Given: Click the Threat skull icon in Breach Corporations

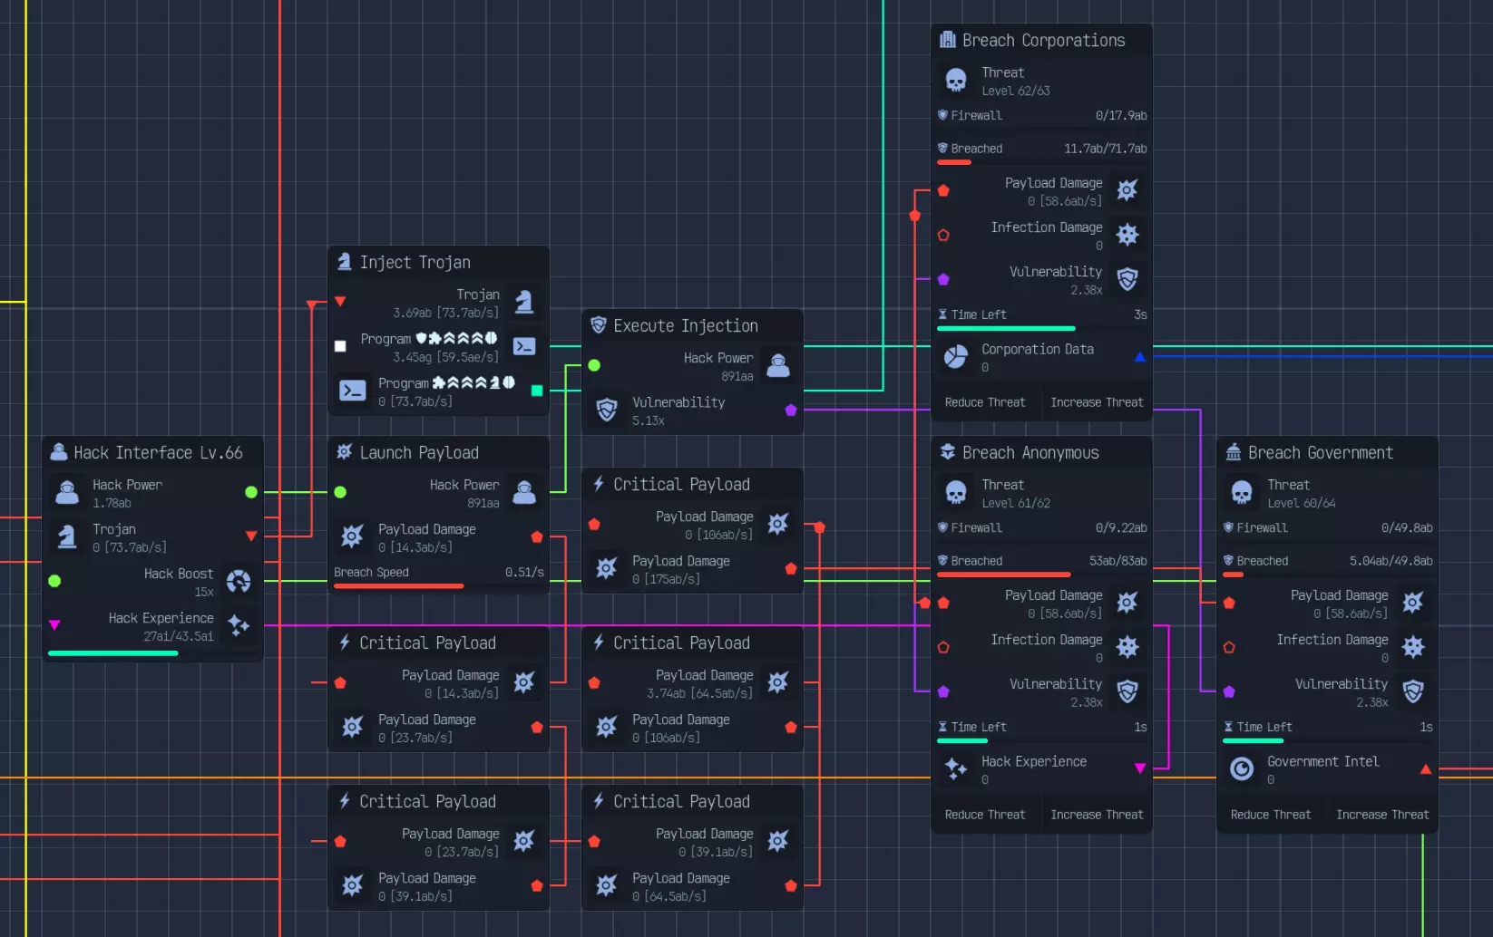Looking at the screenshot, I should click(x=956, y=81).
